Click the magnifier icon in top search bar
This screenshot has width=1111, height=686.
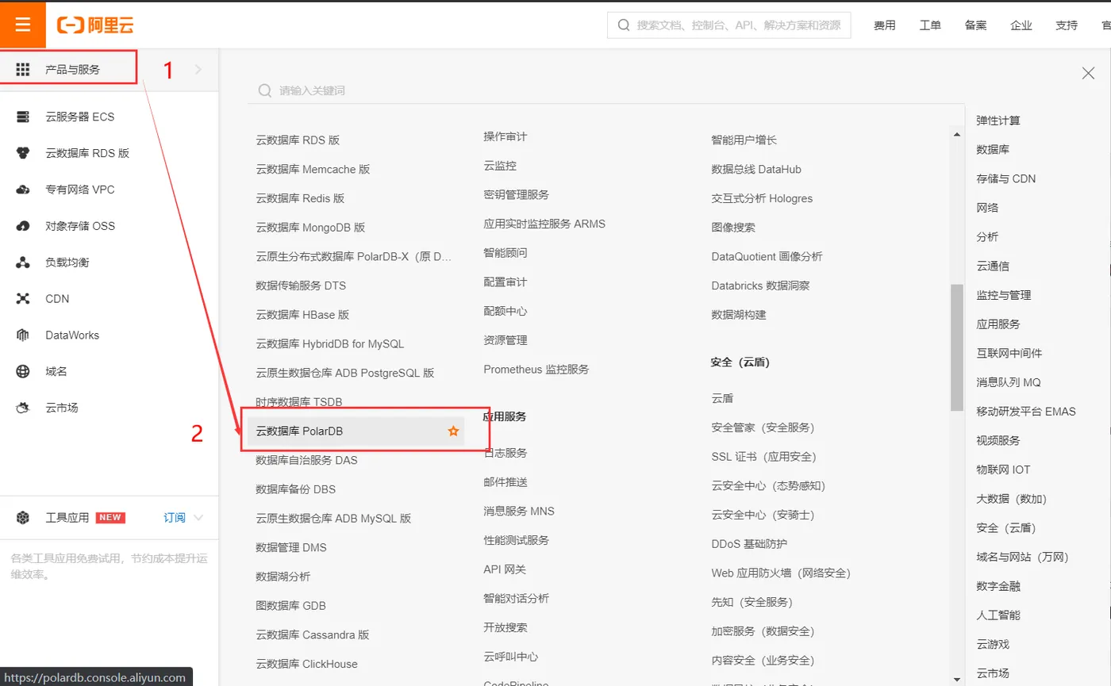point(624,25)
